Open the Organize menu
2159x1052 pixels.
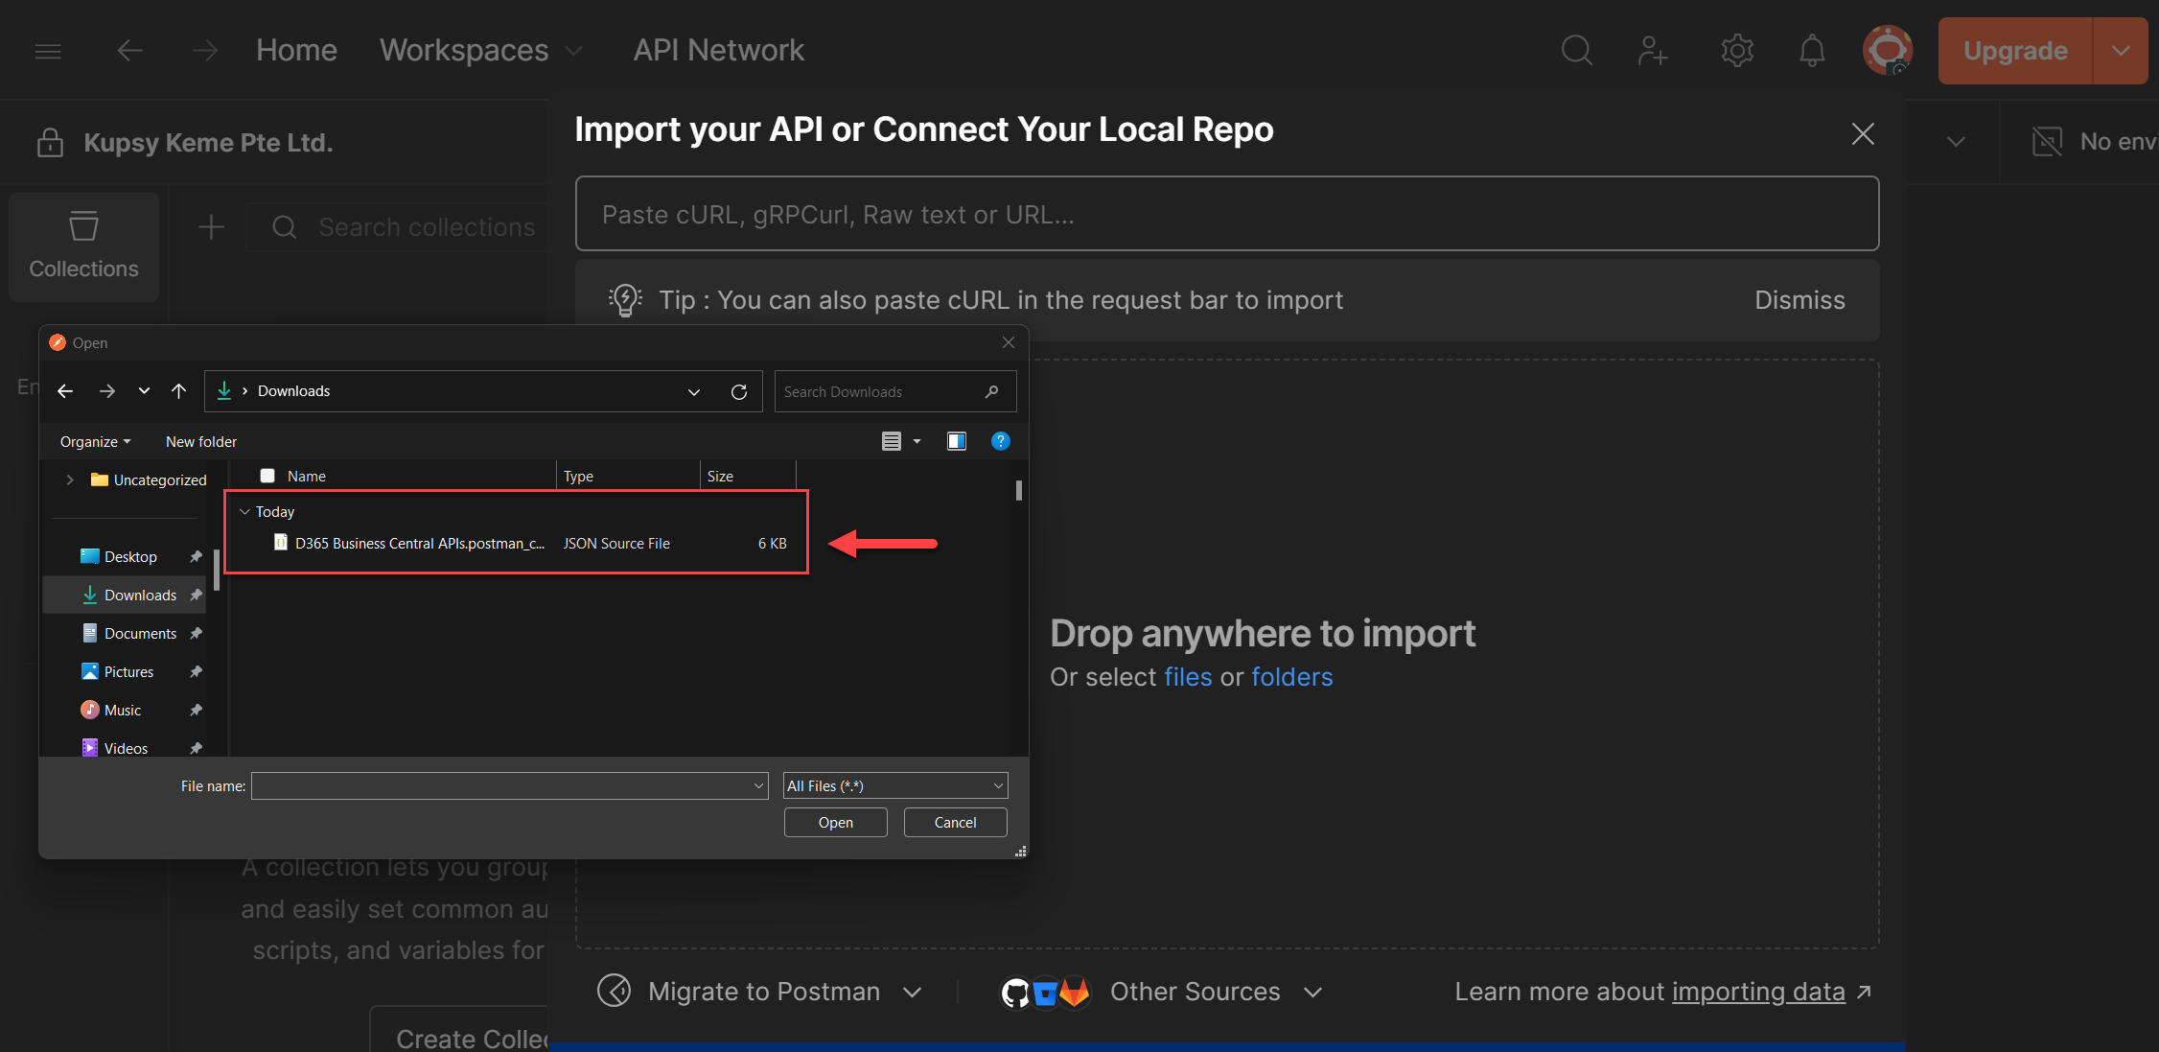(x=95, y=441)
